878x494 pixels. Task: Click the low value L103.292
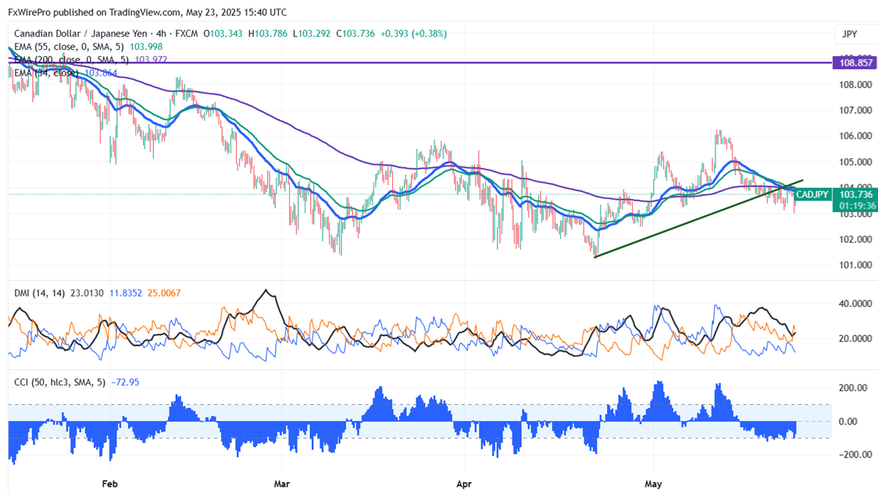[312, 34]
